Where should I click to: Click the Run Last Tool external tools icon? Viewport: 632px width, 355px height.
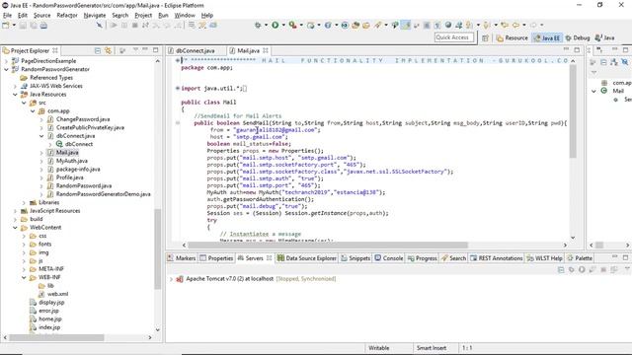pos(292,25)
